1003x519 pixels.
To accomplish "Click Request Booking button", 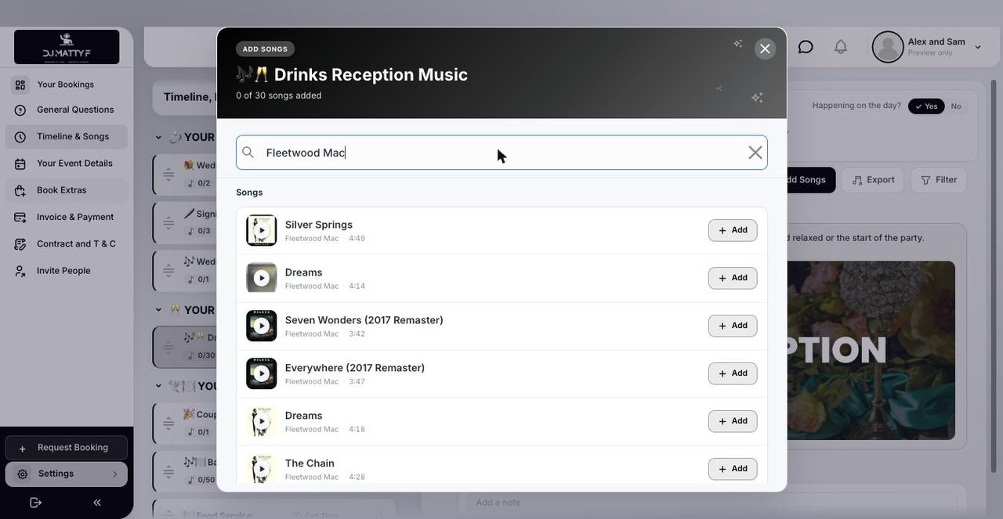I will coord(67,448).
